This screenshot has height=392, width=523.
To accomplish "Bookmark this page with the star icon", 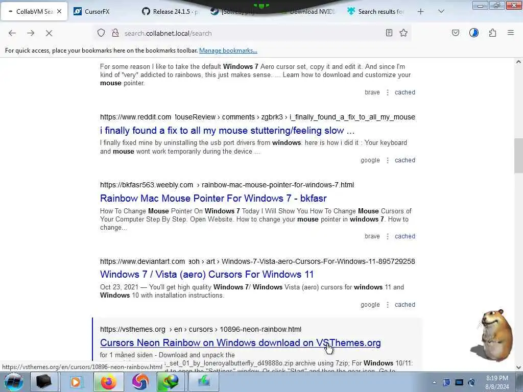I will (x=403, y=33).
